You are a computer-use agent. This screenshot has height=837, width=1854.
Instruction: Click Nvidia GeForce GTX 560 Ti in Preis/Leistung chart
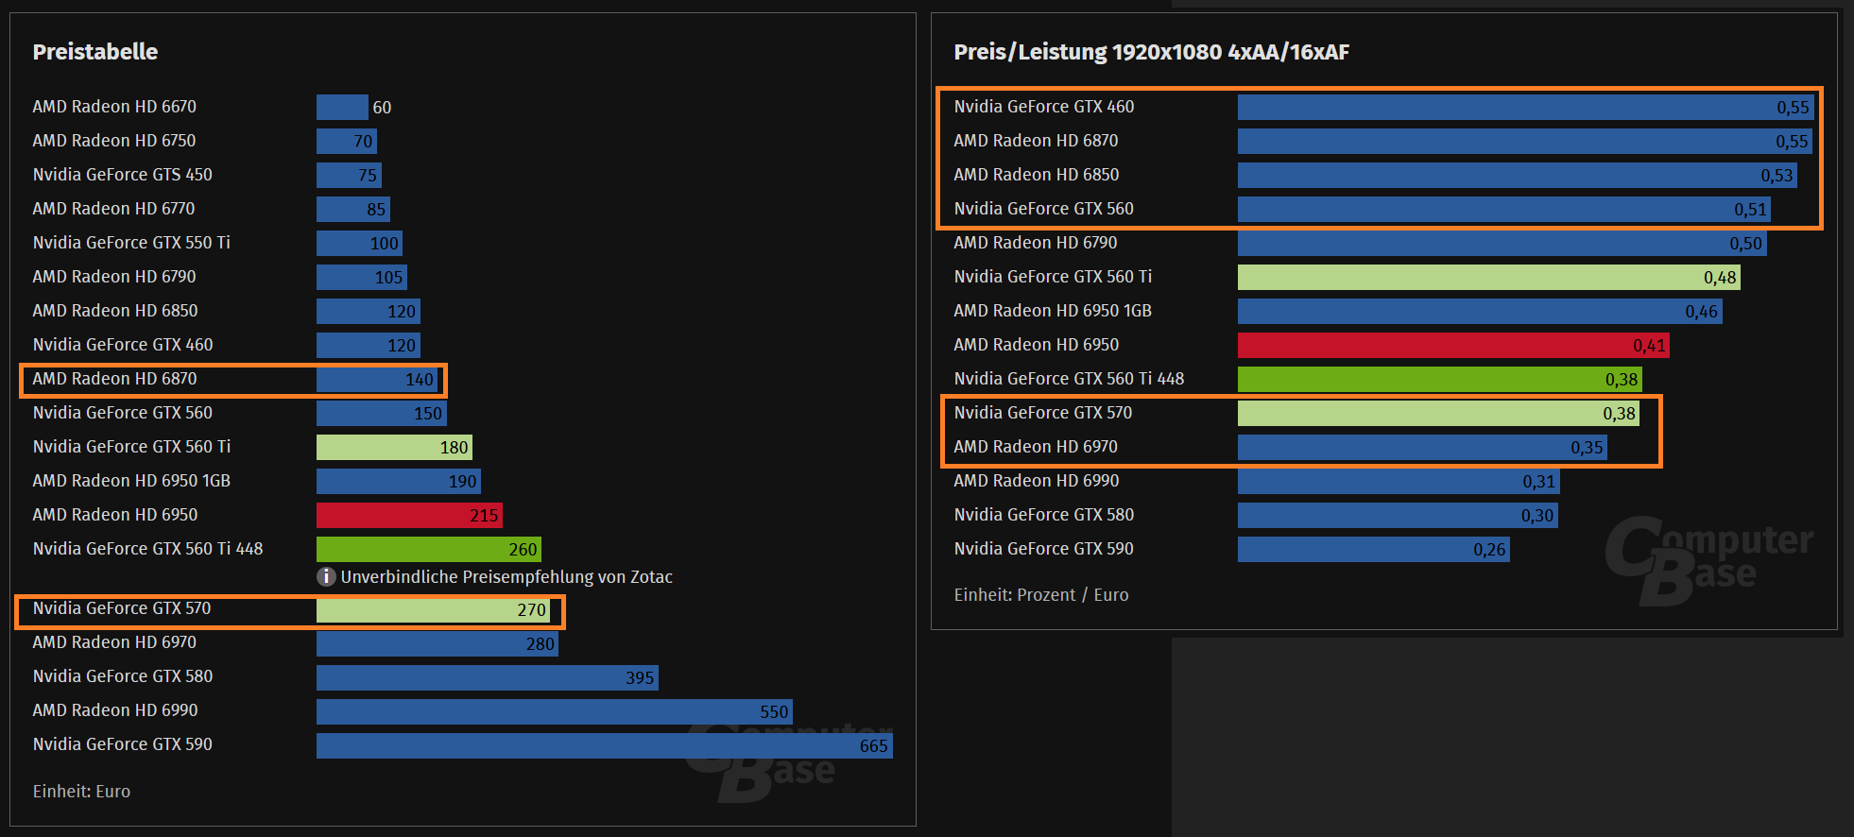pos(1053,277)
